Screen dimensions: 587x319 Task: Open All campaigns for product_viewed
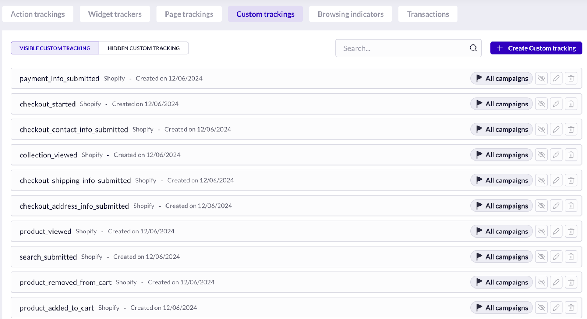[x=502, y=231]
